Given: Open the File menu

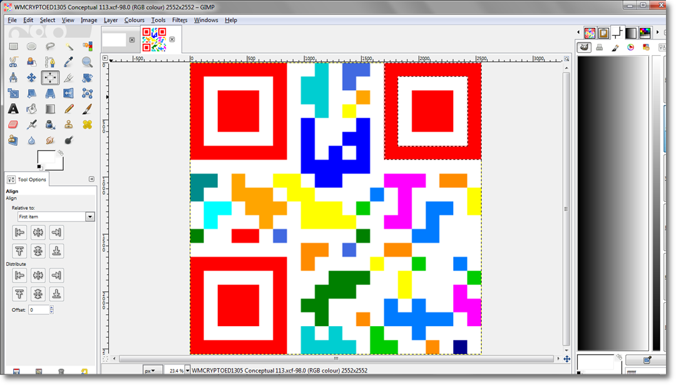Looking at the screenshot, I should tap(12, 20).
